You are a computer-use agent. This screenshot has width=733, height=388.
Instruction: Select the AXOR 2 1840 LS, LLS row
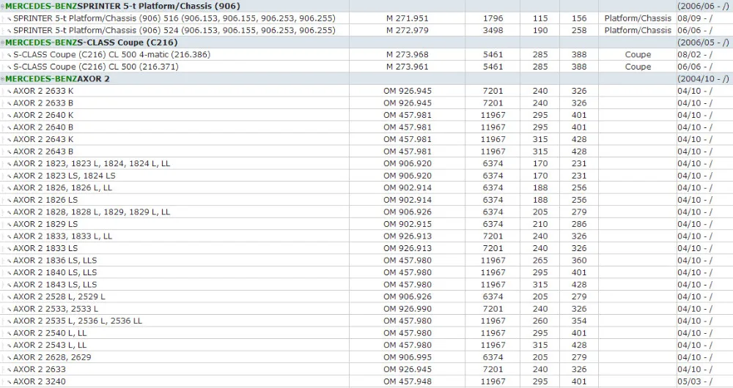coord(55,272)
